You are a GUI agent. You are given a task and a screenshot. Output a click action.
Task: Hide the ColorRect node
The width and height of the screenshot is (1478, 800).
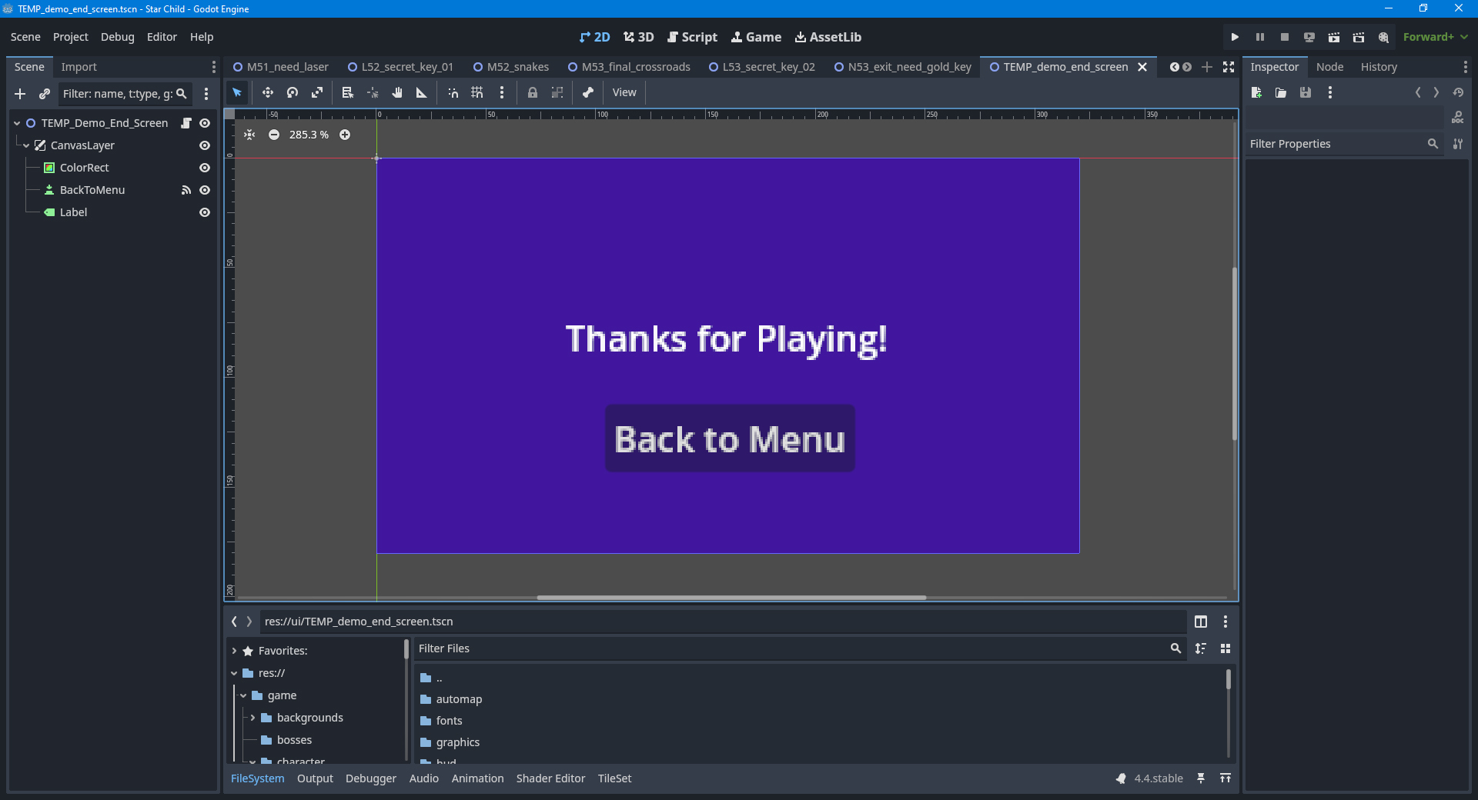tap(205, 168)
